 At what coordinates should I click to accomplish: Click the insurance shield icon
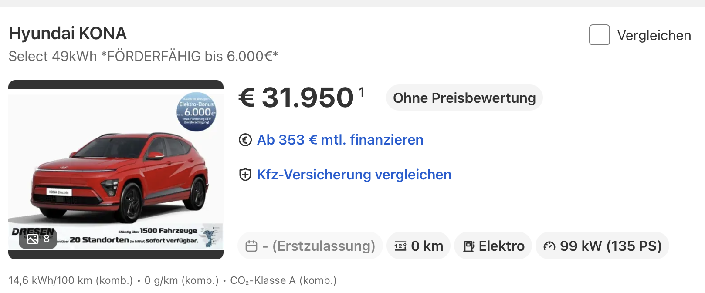click(245, 175)
